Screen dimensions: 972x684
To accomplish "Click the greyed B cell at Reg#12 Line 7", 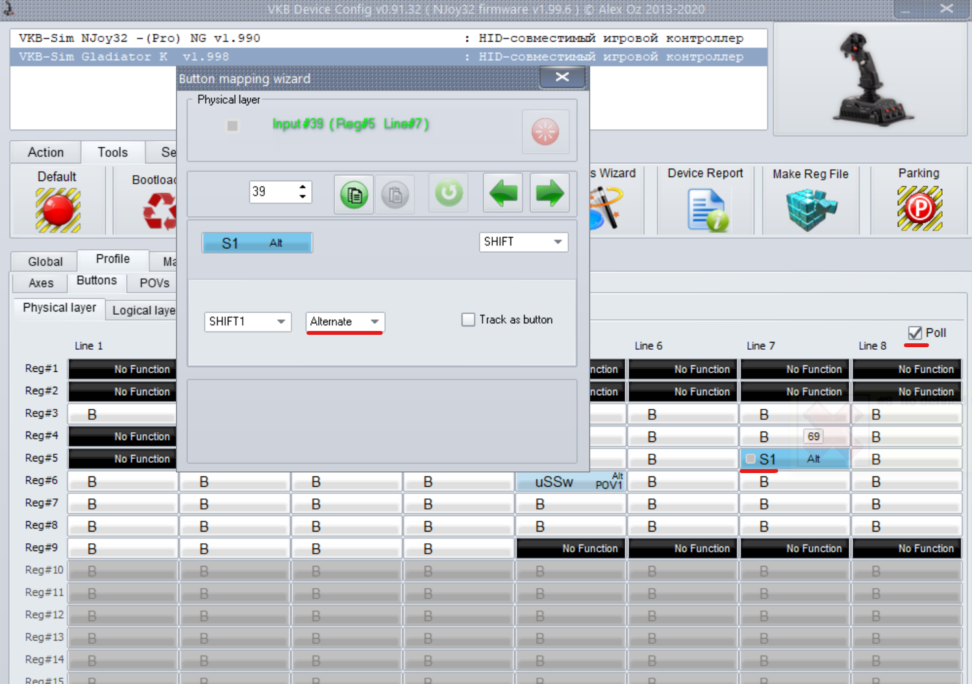I will 795,616.
